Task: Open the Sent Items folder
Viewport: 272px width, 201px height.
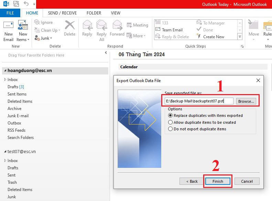Action: (x=17, y=94)
